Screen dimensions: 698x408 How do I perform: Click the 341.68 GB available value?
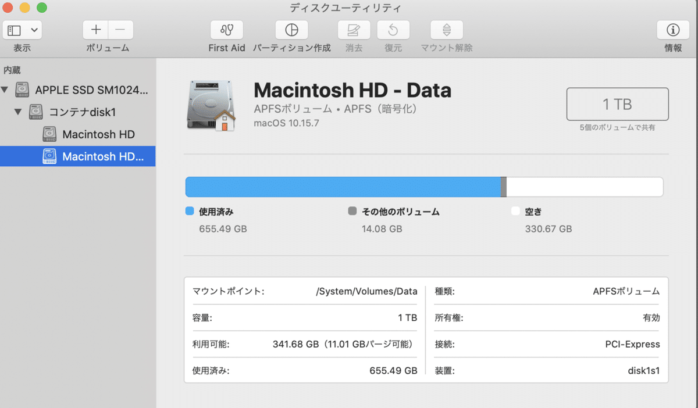click(x=345, y=344)
